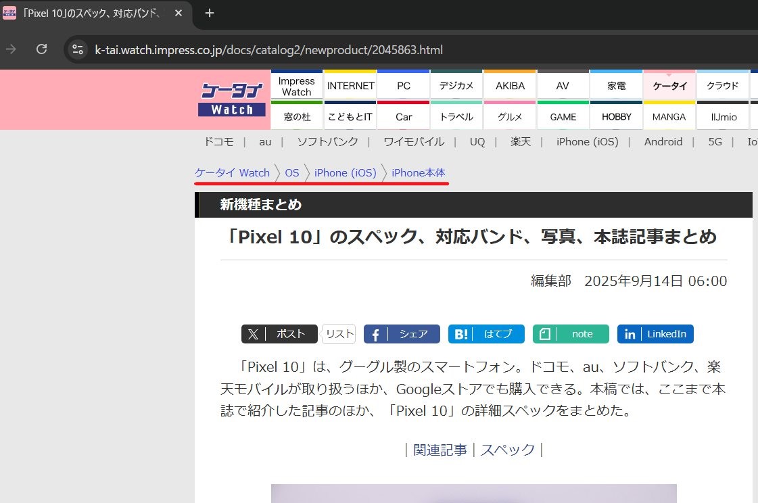Open the デジカメ Watch tab
Screen dimensions: 758x503
pos(456,86)
